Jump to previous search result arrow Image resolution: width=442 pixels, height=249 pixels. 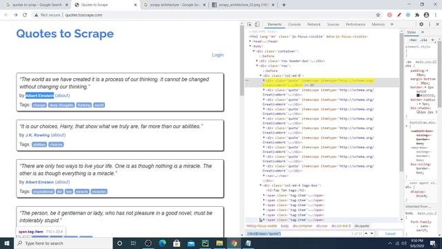point(366,234)
